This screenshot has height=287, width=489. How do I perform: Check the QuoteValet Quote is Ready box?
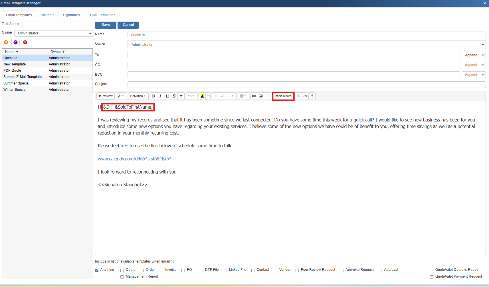tap(432, 270)
